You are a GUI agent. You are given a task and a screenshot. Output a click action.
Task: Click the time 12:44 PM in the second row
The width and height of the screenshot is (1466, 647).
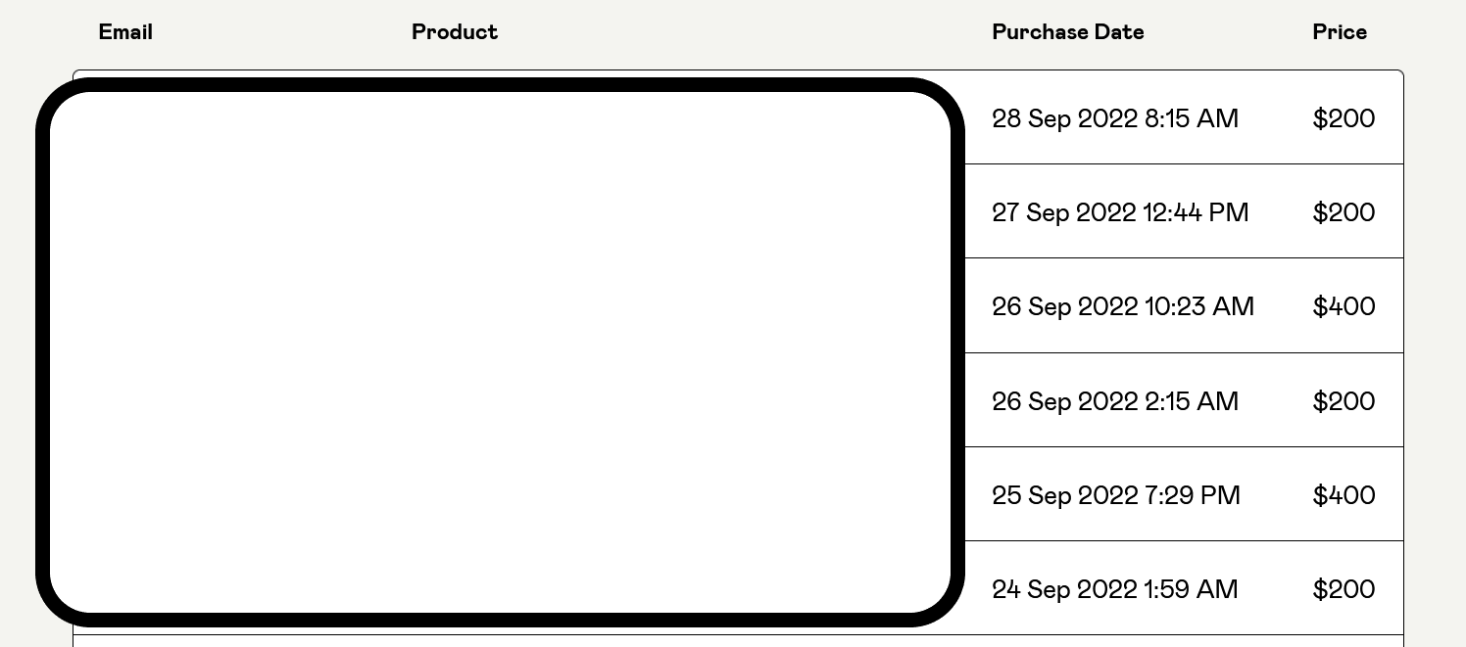point(1196,212)
